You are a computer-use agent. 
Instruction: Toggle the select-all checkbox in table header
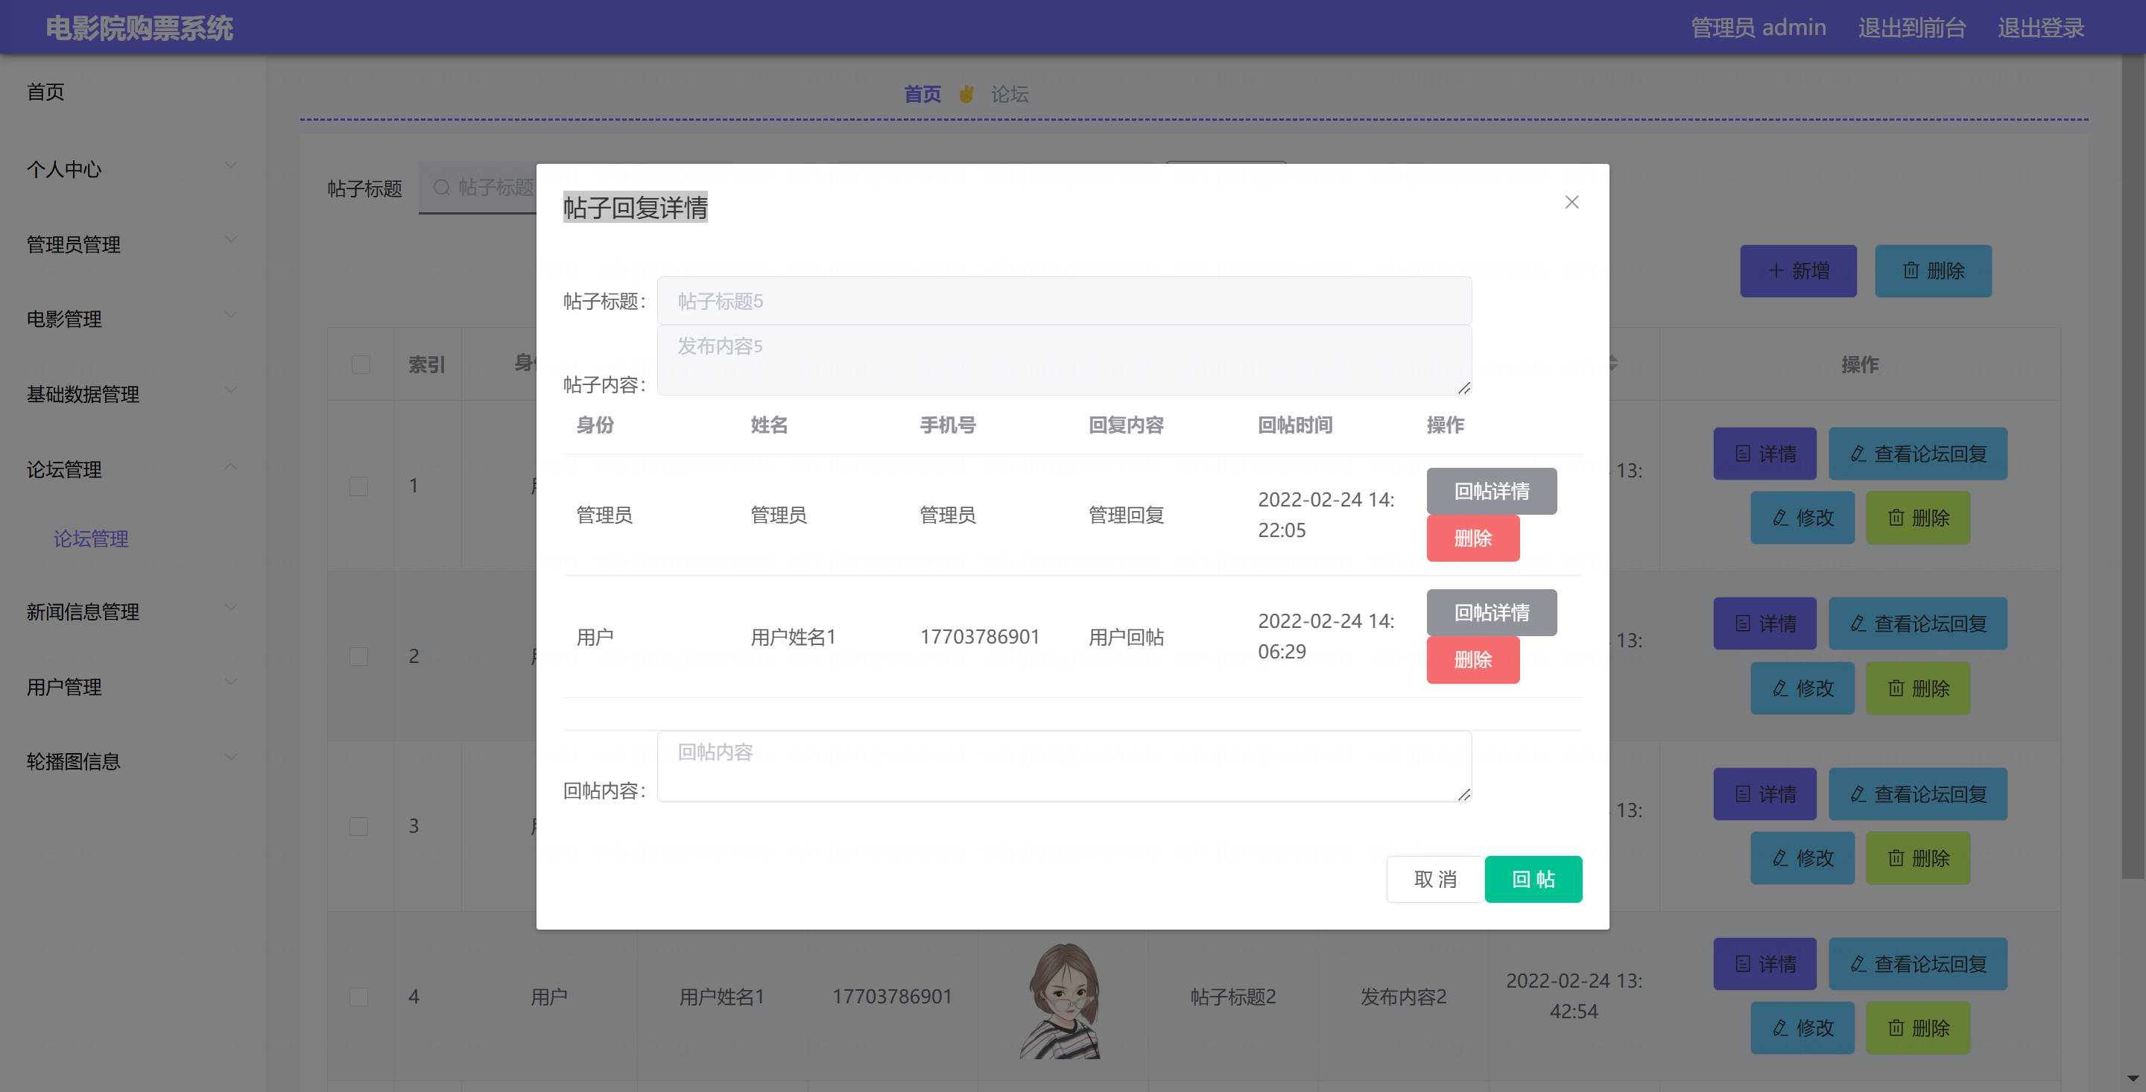pos(361,365)
